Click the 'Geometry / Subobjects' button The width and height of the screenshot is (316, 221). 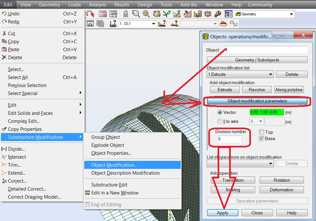tap(257, 59)
